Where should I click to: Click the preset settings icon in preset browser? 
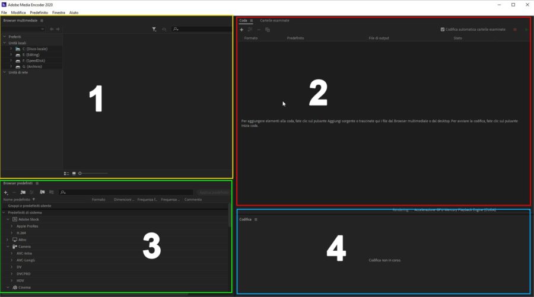click(31, 193)
